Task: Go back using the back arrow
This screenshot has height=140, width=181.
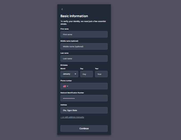Action: point(62,9)
